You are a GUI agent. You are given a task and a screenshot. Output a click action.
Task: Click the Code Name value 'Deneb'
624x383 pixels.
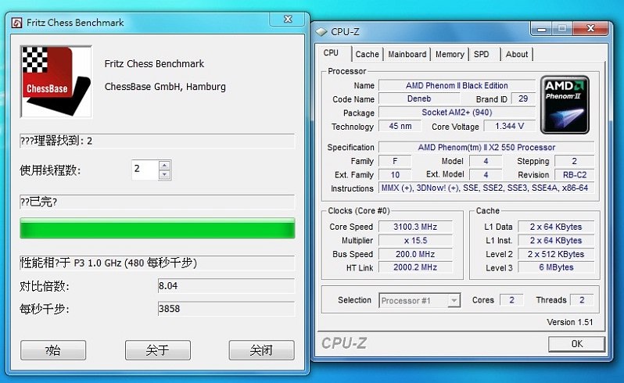419,98
